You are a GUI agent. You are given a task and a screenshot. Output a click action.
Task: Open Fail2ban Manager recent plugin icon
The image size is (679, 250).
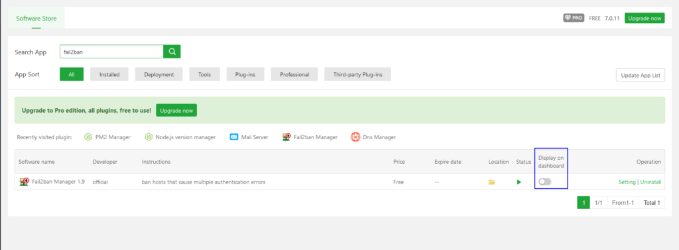pos(286,137)
